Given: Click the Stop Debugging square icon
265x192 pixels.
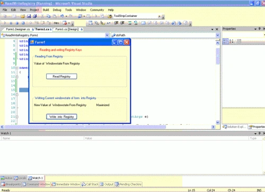Looking at the screenshot, I should coord(17,23).
